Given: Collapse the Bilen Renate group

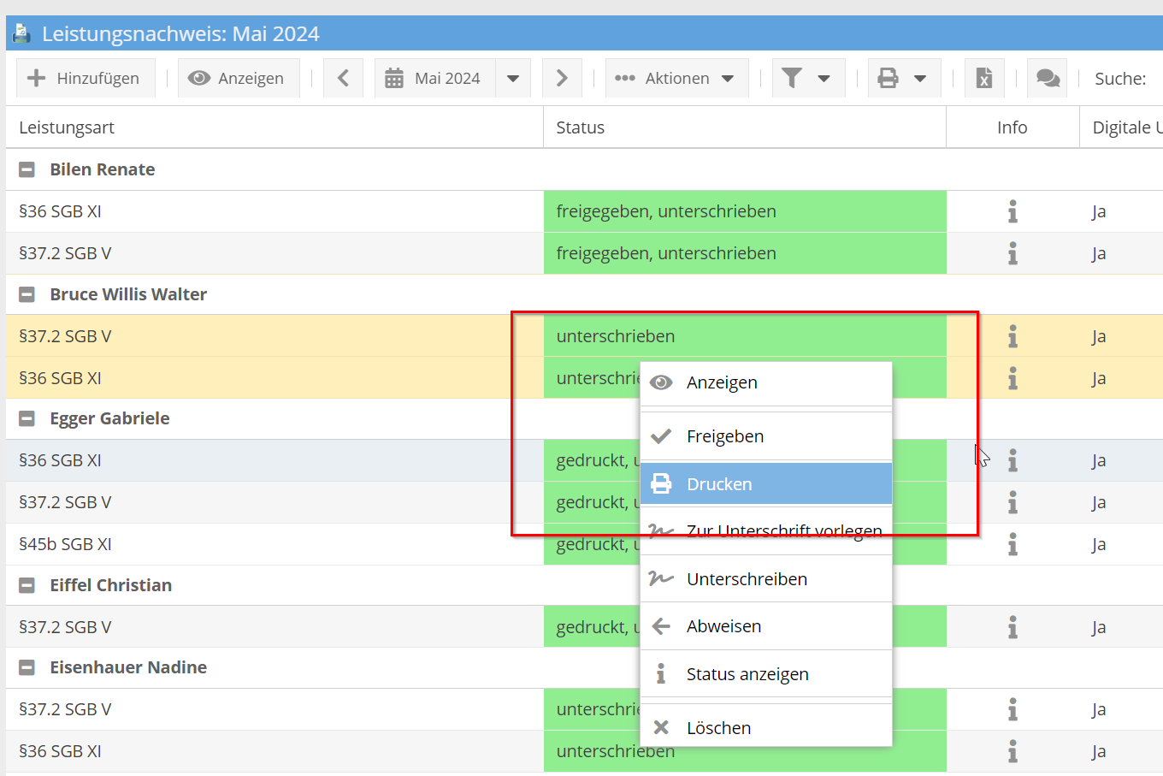Looking at the screenshot, I should click(x=27, y=169).
